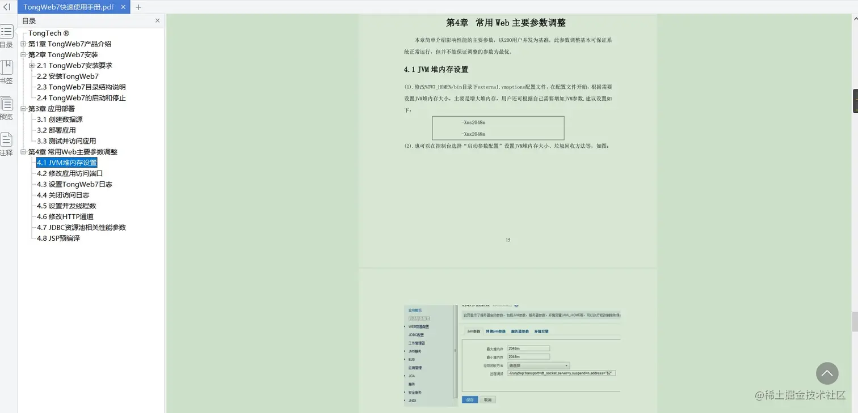This screenshot has height=413, width=858.
Task: Open outline entry 2.2 安装TongWeb7
Action: point(68,76)
